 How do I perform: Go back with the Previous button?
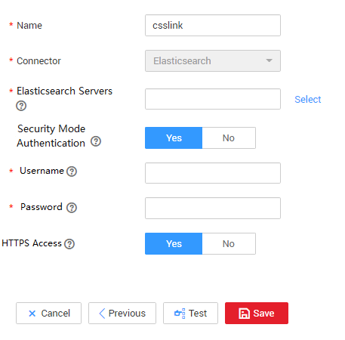pos(122,314)
